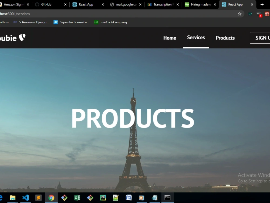The image size is (270, 203).
Task: Close the Hiring made easy tab
Action: (x=215, y=5)
